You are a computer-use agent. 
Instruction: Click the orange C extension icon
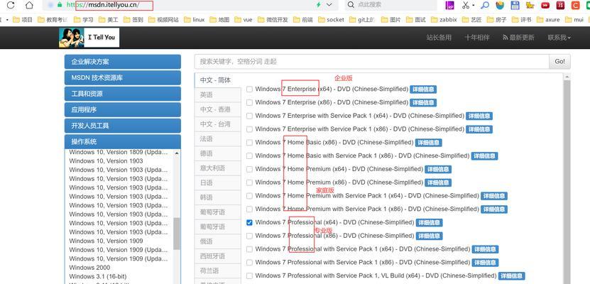pos(575,5)
